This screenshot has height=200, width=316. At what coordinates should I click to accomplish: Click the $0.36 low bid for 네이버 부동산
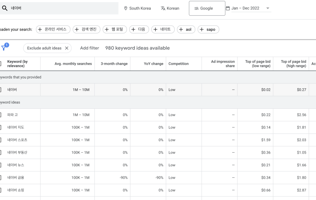click(x=266, y=152)
